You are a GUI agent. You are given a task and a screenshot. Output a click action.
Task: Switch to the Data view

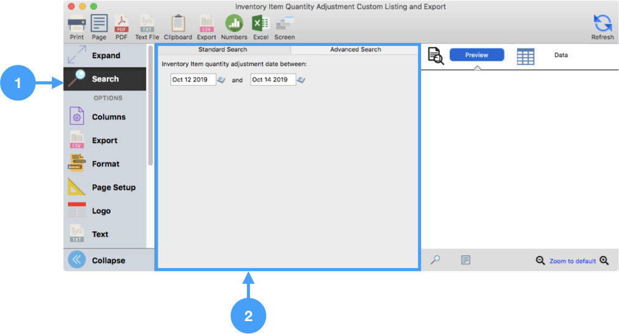[560, 55]
